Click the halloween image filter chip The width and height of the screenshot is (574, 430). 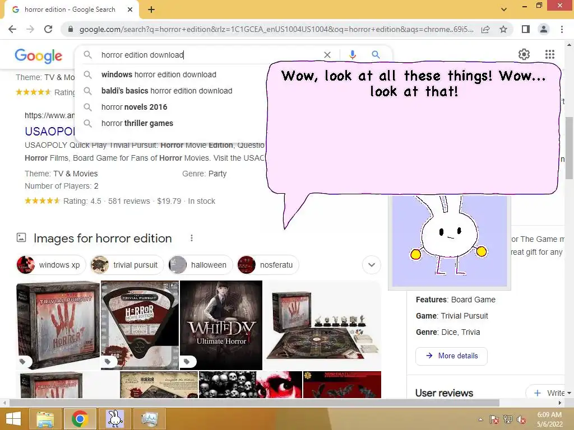200,265
